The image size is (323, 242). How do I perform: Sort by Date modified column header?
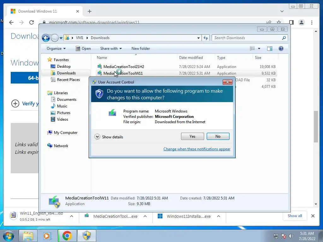coord(196,58)
